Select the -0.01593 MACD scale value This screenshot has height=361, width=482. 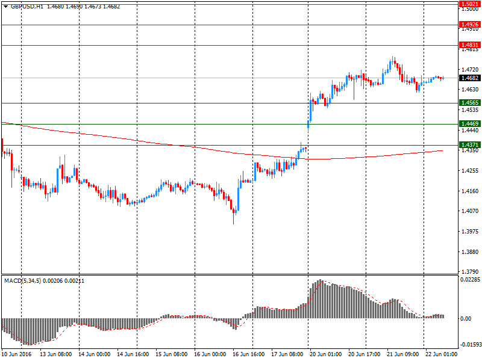[470, 344]
